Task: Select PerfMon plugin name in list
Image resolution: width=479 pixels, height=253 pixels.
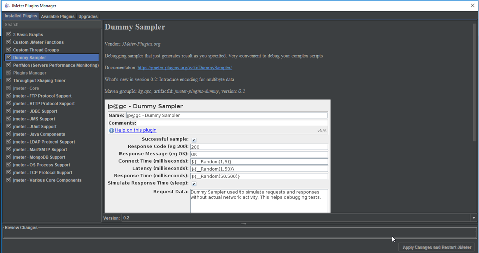Action: pyautogui.click(x=56, y=65)
